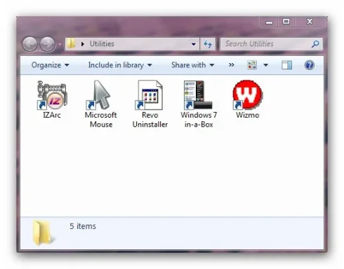
Task: Click the folder icon in the address bar
Action: click(x=71, y=44)
